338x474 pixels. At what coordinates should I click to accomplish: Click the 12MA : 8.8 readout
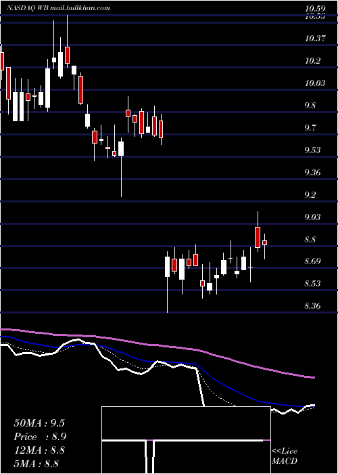[x=38, y=450]
